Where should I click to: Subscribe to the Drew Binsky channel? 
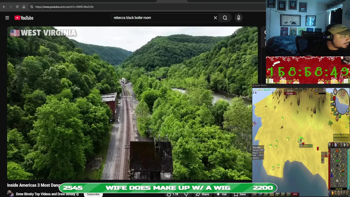(93, 194)
